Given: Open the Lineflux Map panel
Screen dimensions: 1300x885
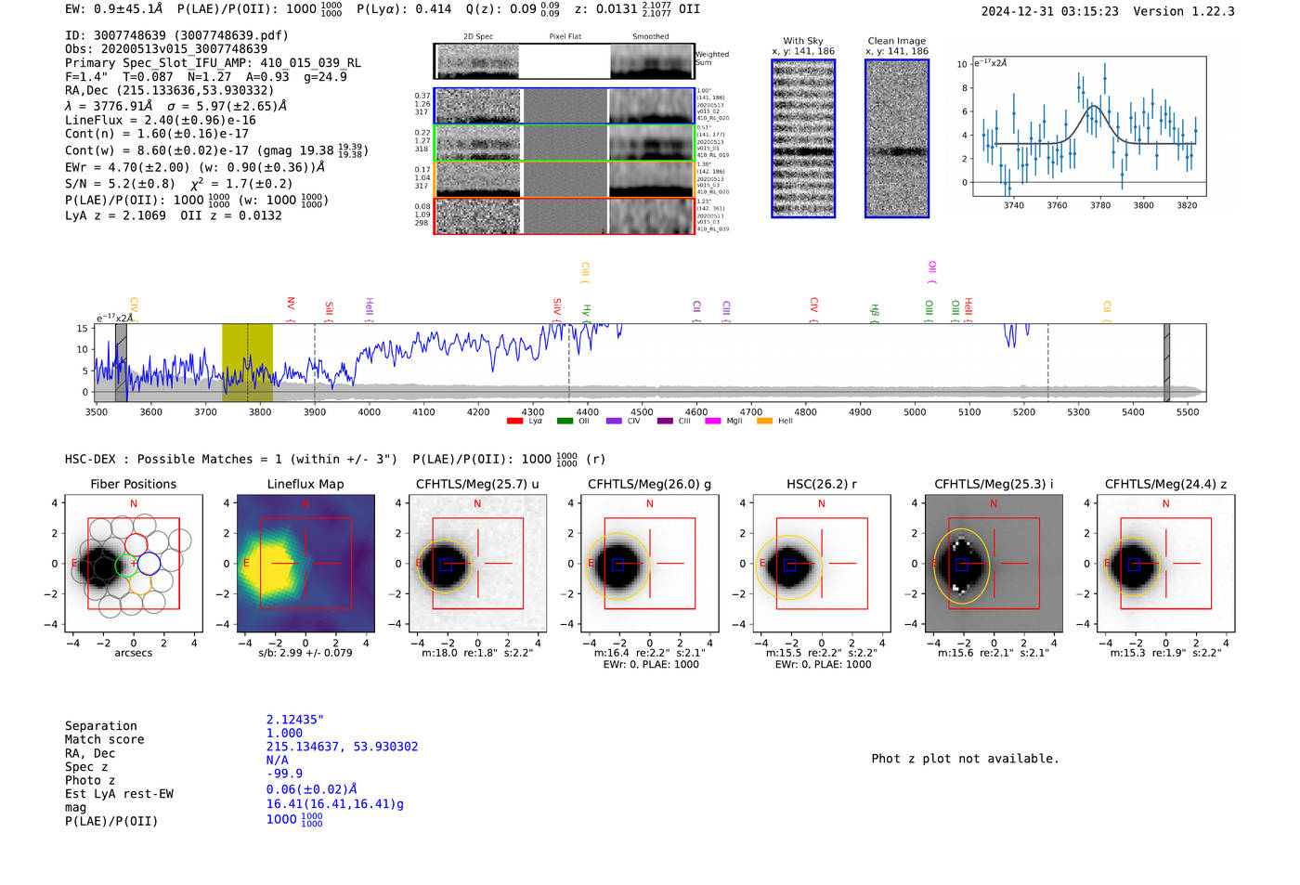Looking at the screenshot, I should [305, 563].
